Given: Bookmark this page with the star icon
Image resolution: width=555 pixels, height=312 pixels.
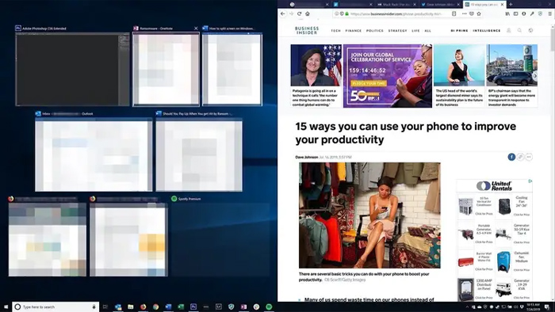Looking at the screenshot, I should (479, 13).
